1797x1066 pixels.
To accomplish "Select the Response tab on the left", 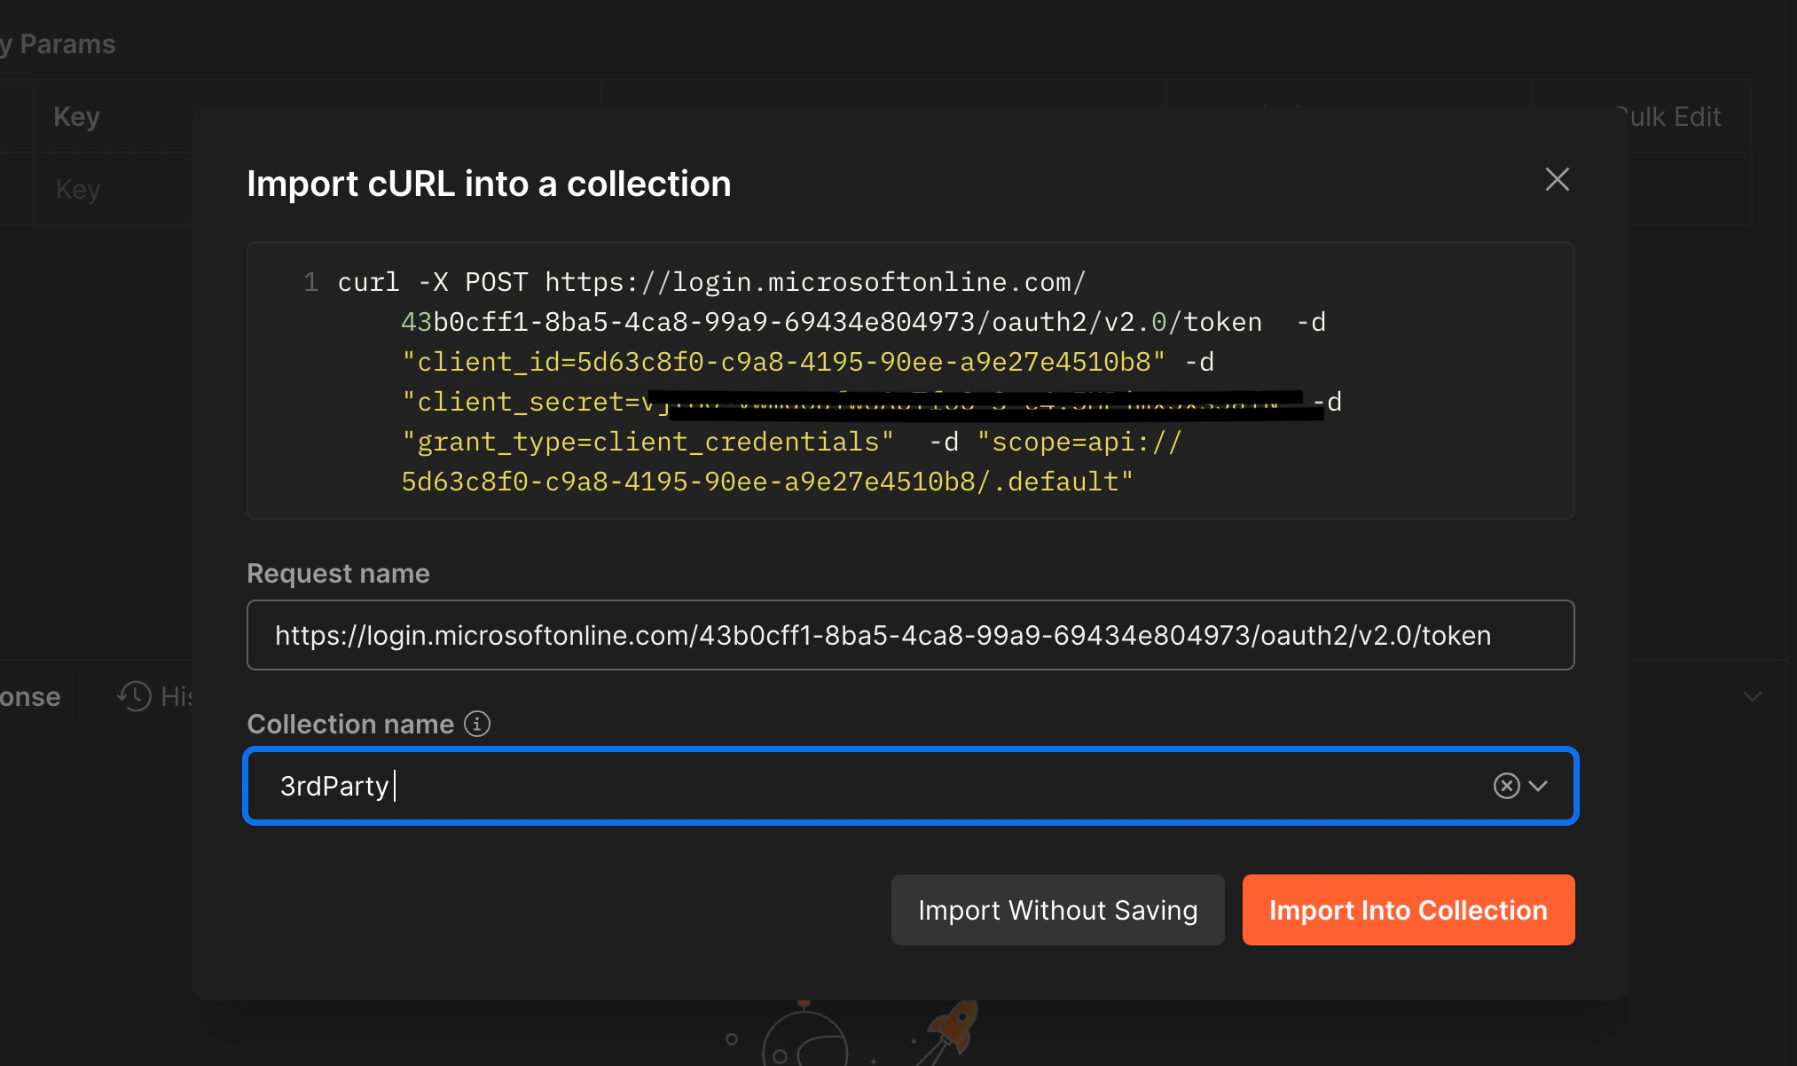I will click(x=29, y=696).
